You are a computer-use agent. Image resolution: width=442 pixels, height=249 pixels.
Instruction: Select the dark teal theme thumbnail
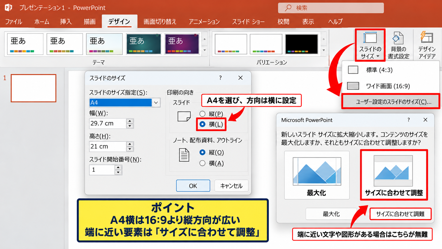(144, 44)
